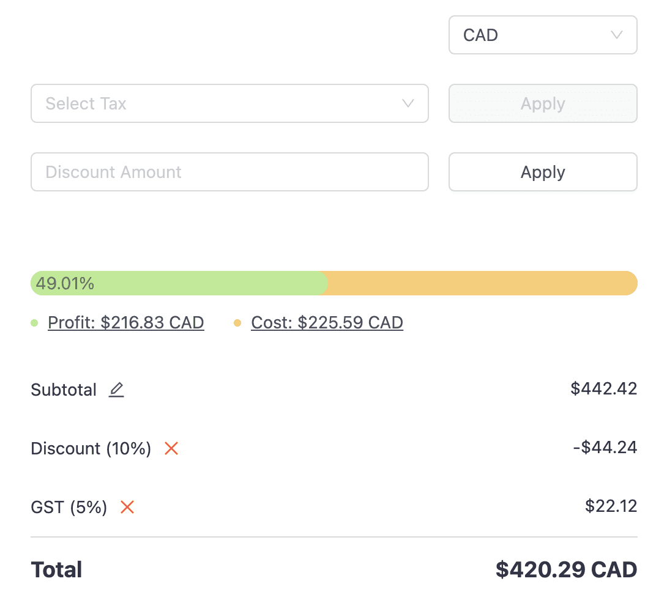Focus the Discount Amount input field
667x614 pixels.
tap(229, 172)
